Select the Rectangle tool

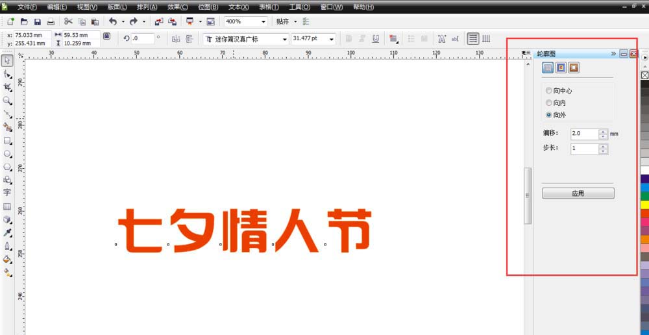coord(7,140)
